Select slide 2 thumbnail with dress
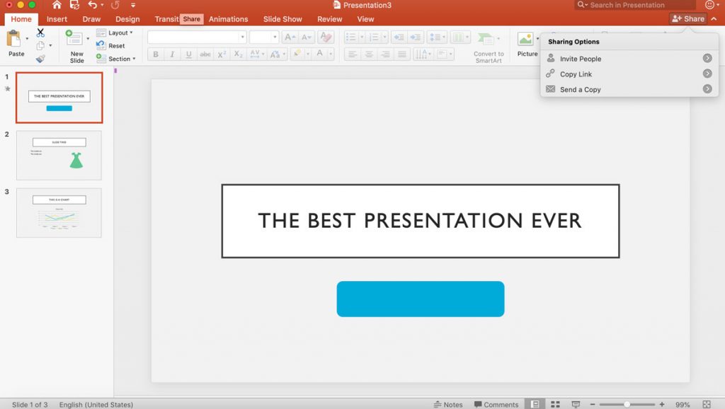Screen dimensions: 725x409 [59, 155]
